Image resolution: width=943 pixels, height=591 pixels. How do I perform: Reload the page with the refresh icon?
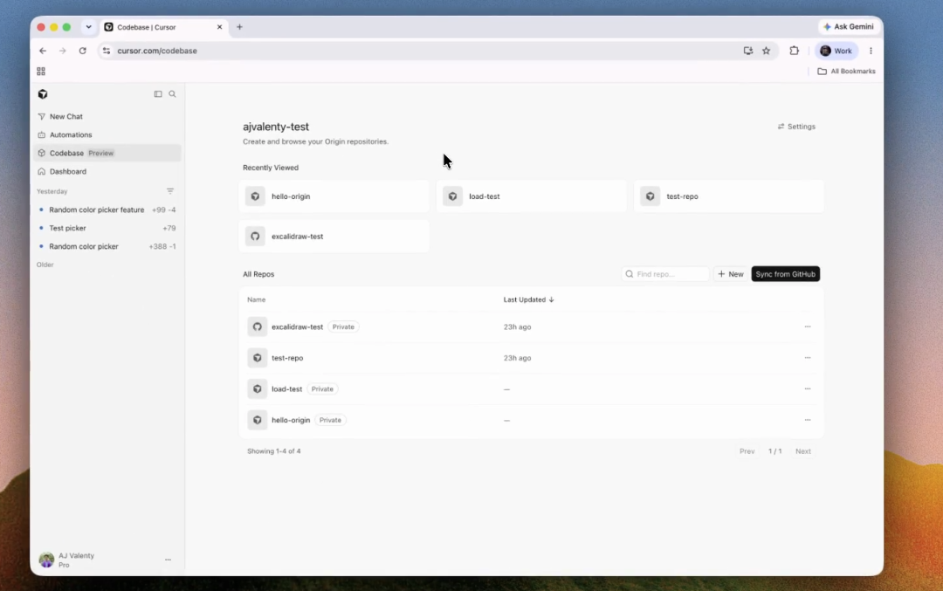coord(82,52)
